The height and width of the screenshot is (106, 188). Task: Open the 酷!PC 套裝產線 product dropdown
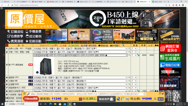80,55
